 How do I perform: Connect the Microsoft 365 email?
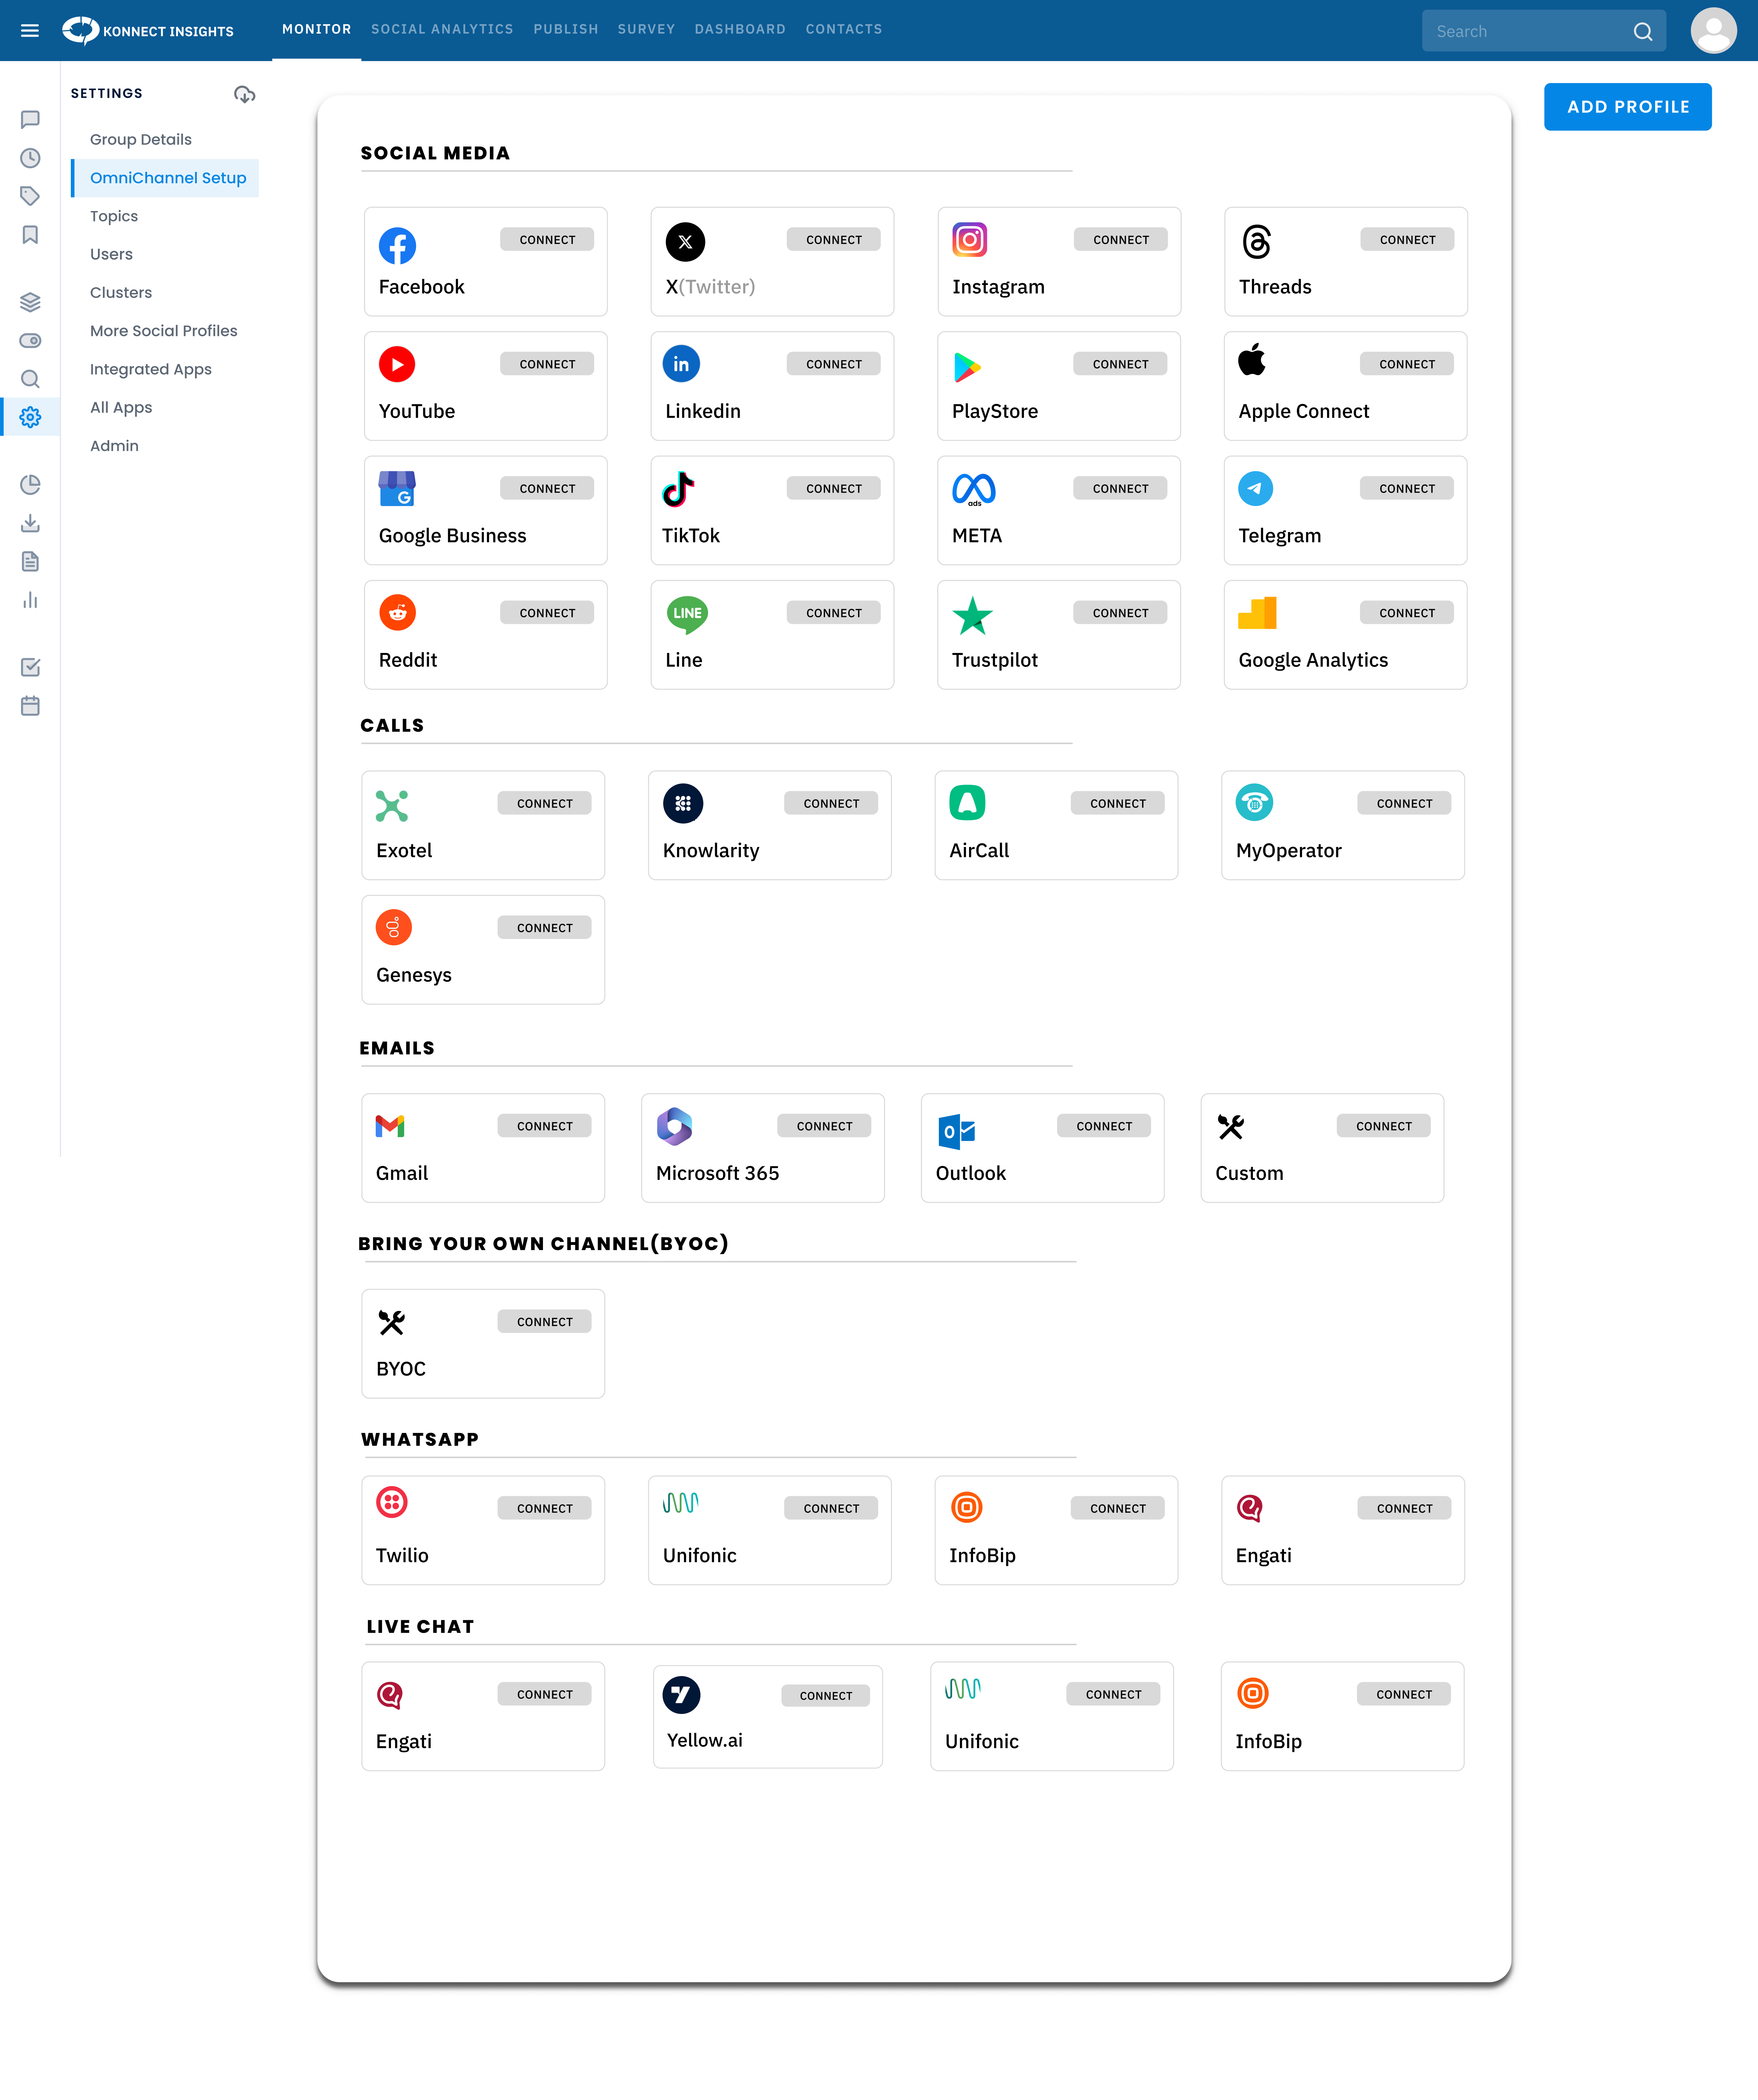[825, 1126]
